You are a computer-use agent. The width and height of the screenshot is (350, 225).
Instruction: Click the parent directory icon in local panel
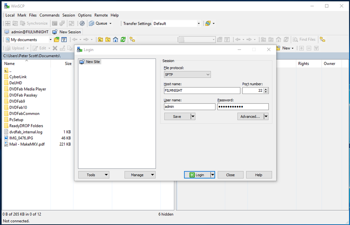(x=100, y=39)
